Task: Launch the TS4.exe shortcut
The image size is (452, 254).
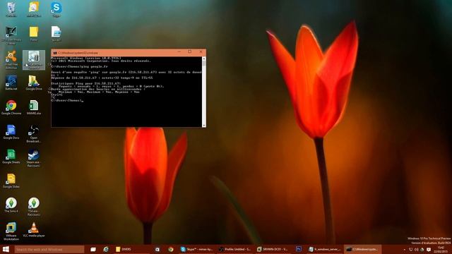Action: tap(34, 207)
